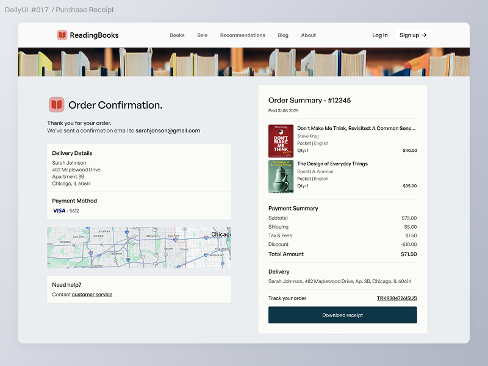Select the Don't Make Me Think book title
Viewport: 488px width, 366px height.
click(356, 129)
